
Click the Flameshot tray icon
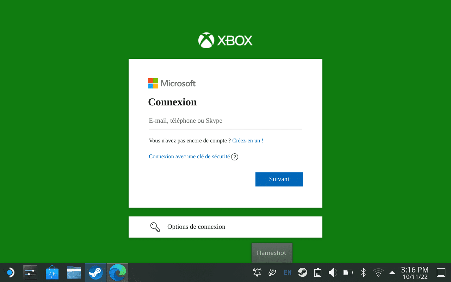pos(272,272)
